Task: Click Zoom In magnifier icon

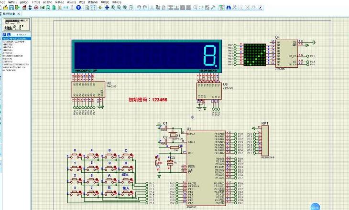Action: click(x=113, y=8)
